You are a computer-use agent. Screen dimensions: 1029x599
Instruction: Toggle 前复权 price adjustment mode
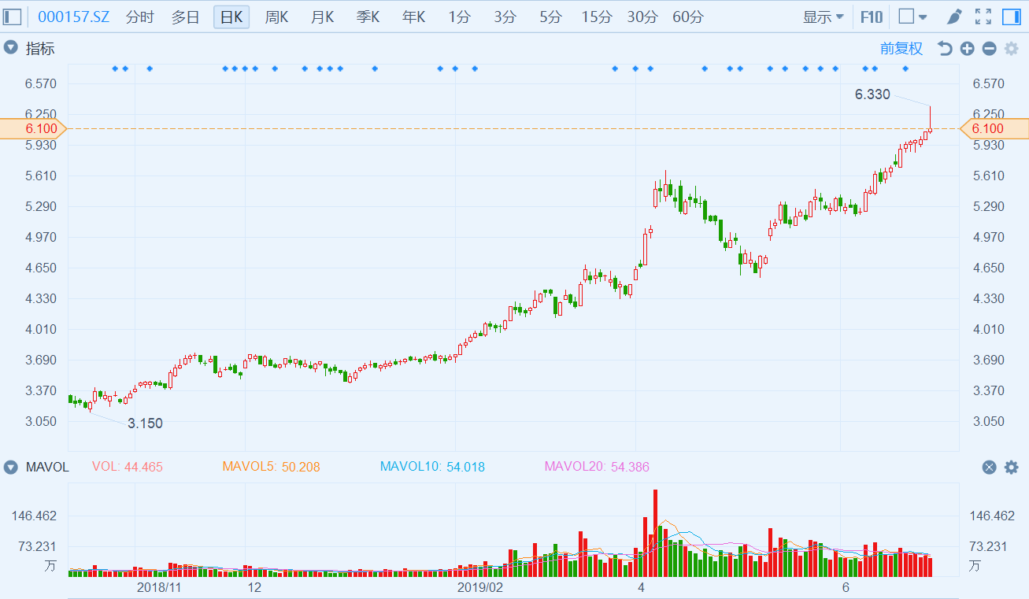click(901, 49)
